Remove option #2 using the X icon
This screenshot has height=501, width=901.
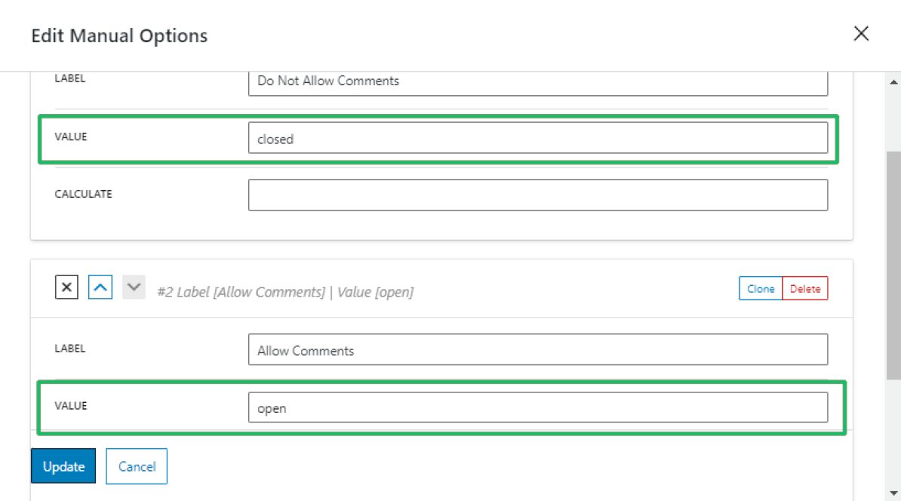[x=66, y=287]
